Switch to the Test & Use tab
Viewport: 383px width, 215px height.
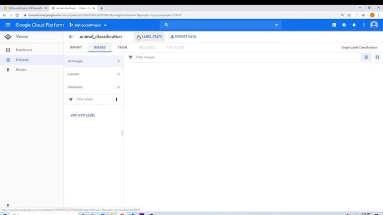(175, 47)
